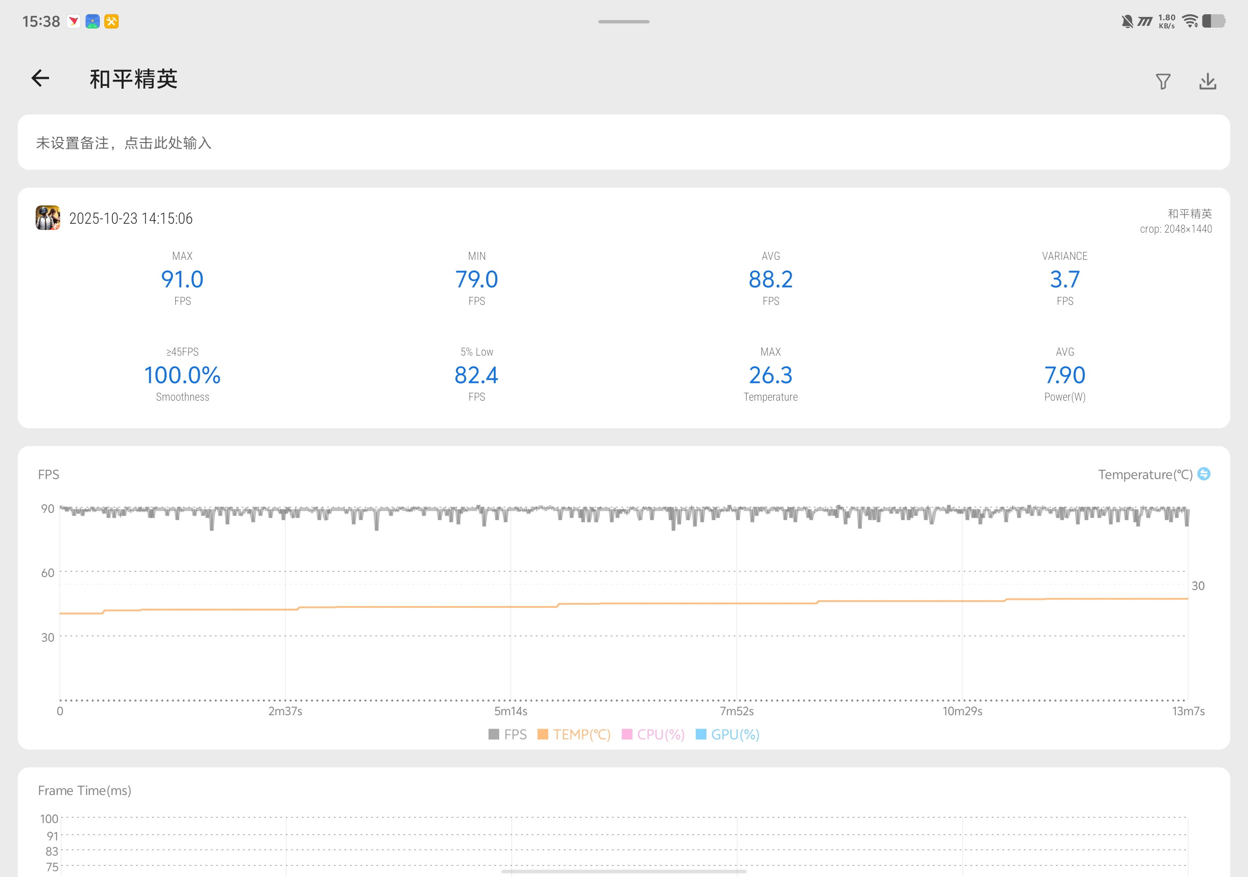Viewport: 1248px width, 877px height.
Task: Tap the muted notification bell icon
Action: (1127, 21)
